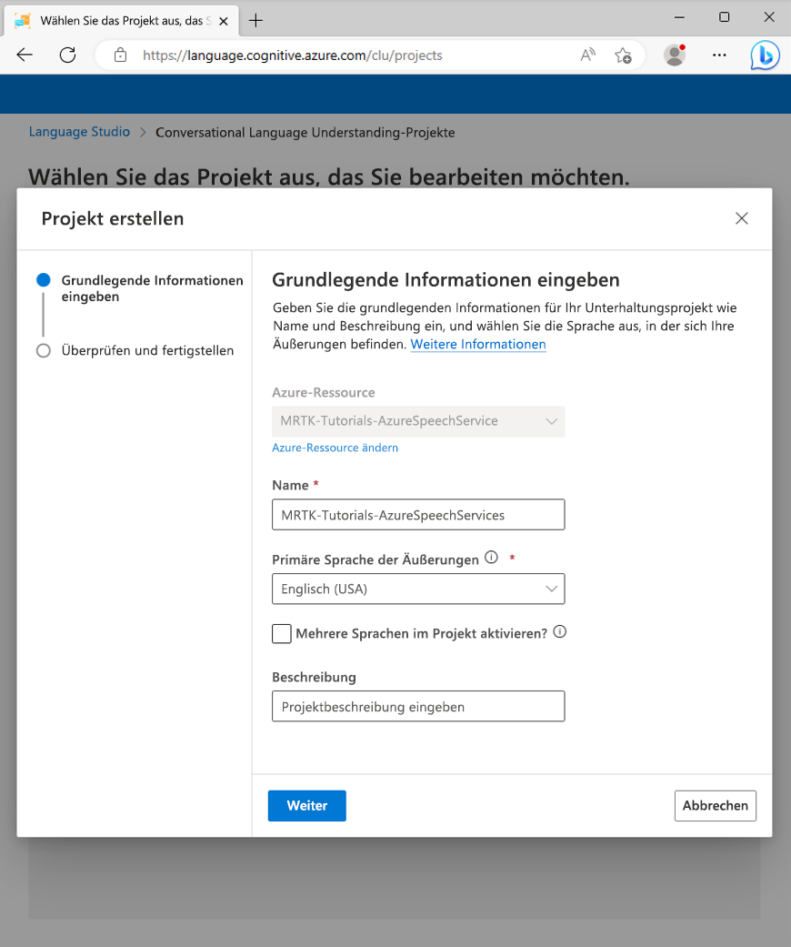This screenshot has height=947, width=791.
Task: Go to the Language Studio breadcrumb link
Action: click(79, 132)
